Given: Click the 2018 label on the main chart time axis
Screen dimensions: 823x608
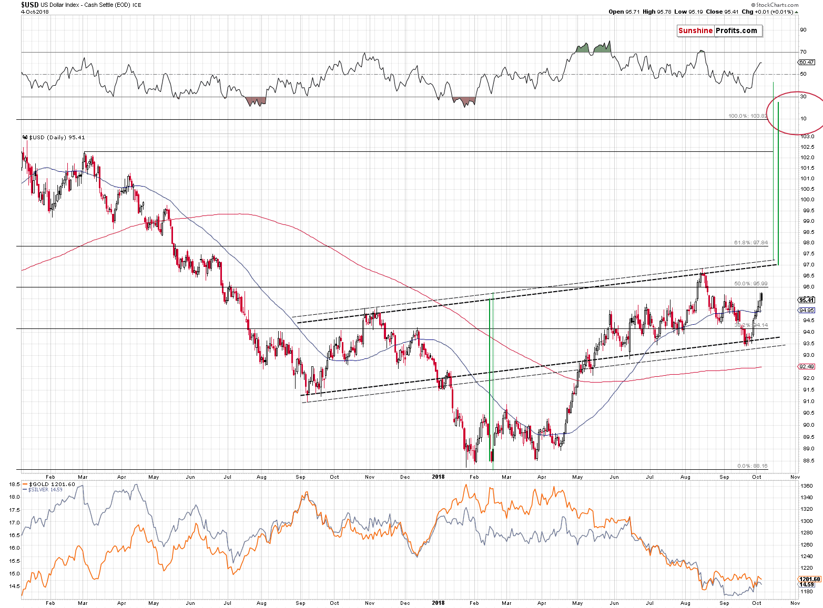Looking at the screenshot, I should coord(438,477).
